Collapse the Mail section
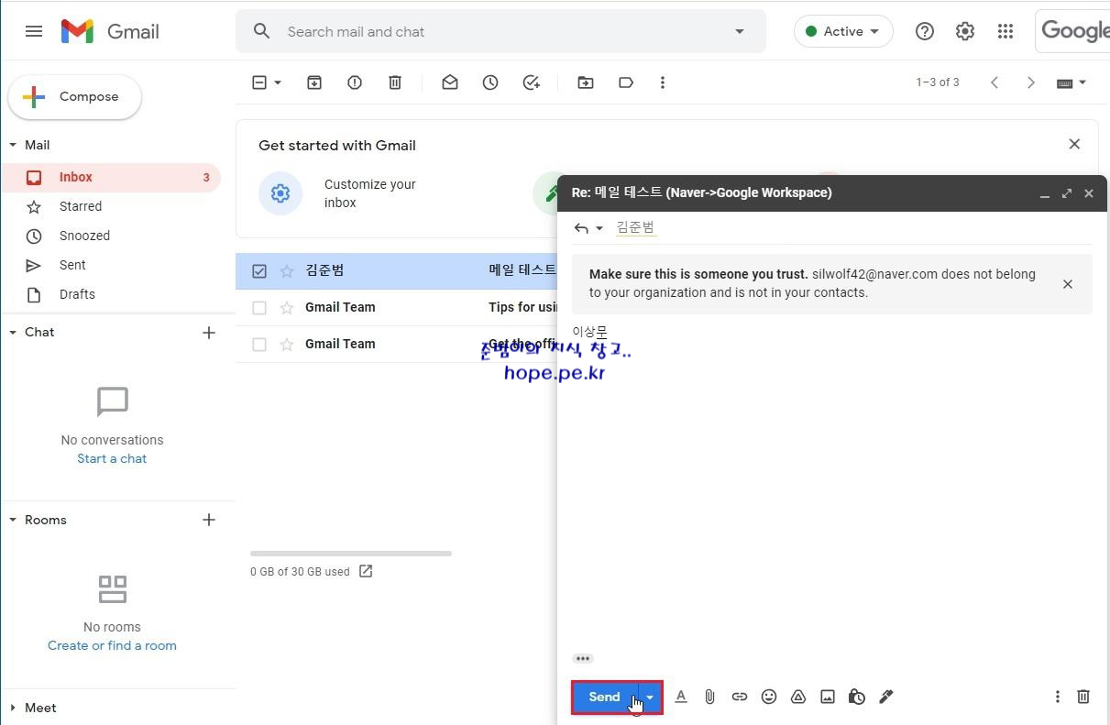Image resolution: width=1110 pixels, height=725 pixels. pyautogui.click(x=13, y=145)
